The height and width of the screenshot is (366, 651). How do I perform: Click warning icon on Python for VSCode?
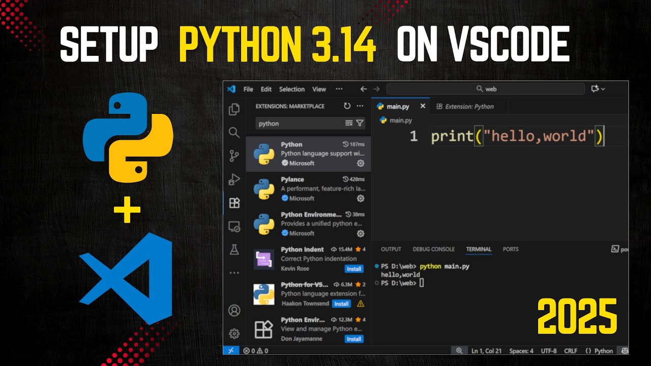(x=361, y=303)
